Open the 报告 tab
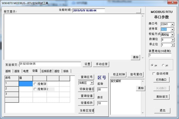This screenshot has height=119, width=179. [66, 71]
